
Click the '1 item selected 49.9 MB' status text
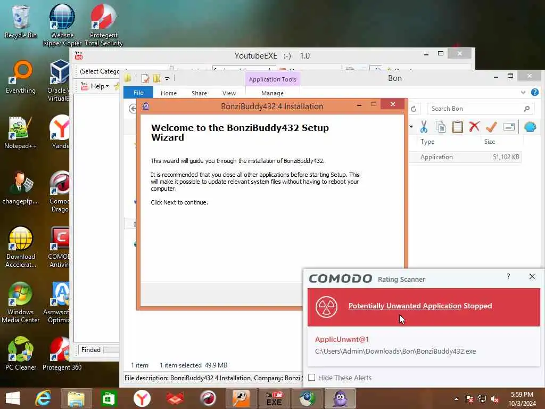193,365
